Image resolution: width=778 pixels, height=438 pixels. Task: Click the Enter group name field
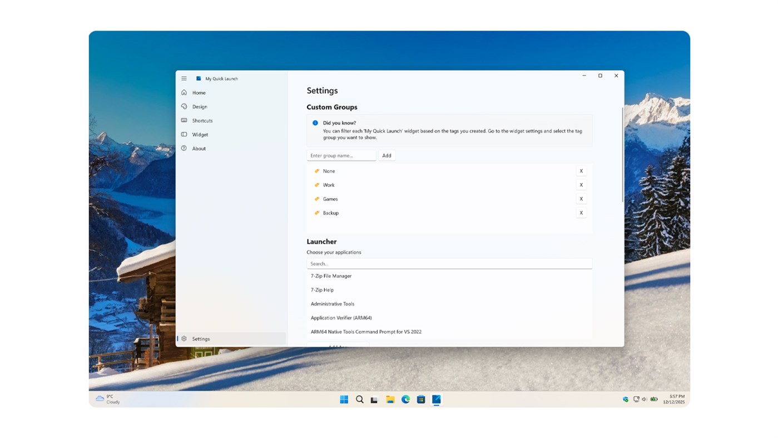pyautogui.click(x=340, y=155)
